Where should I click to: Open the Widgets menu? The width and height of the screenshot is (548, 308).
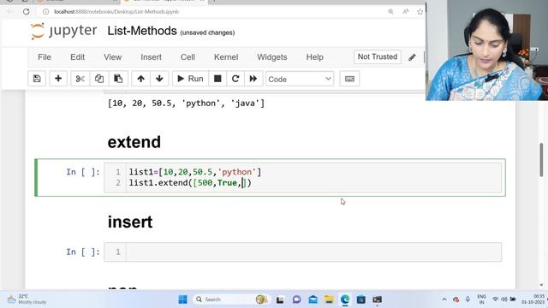point(272,57)
